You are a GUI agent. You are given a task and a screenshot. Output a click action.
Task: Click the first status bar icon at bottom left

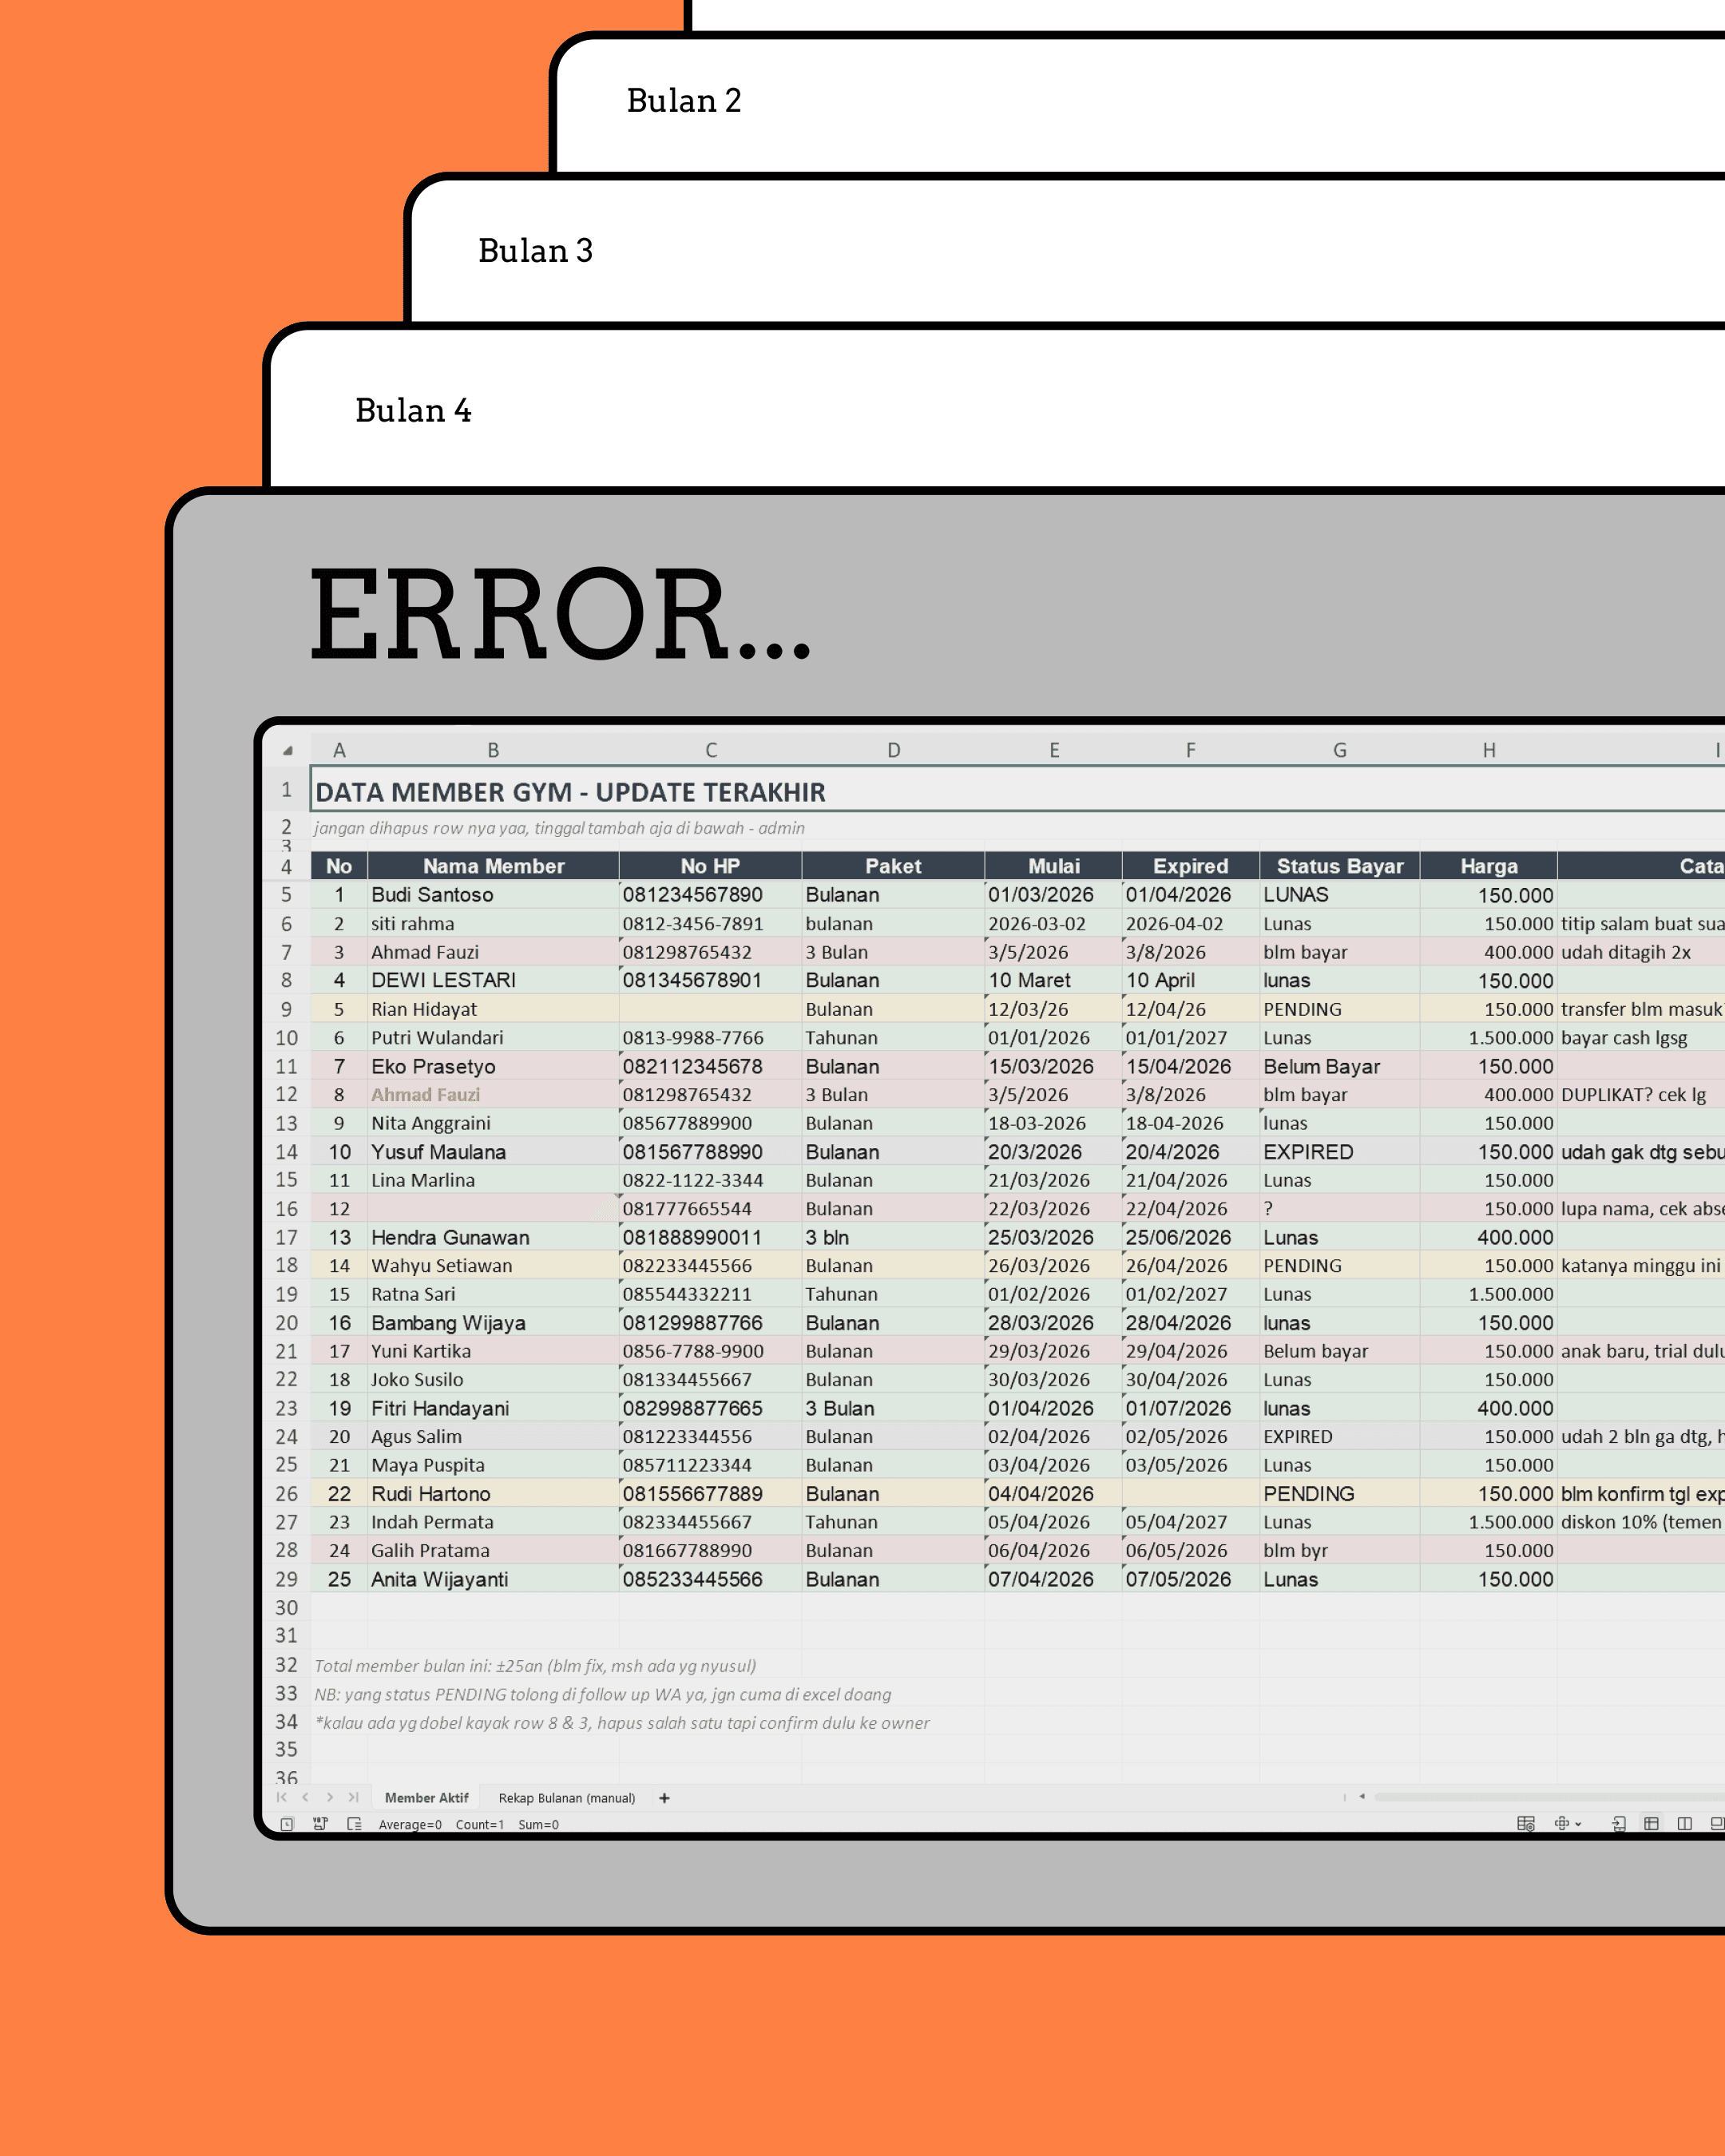point(287,1824)
